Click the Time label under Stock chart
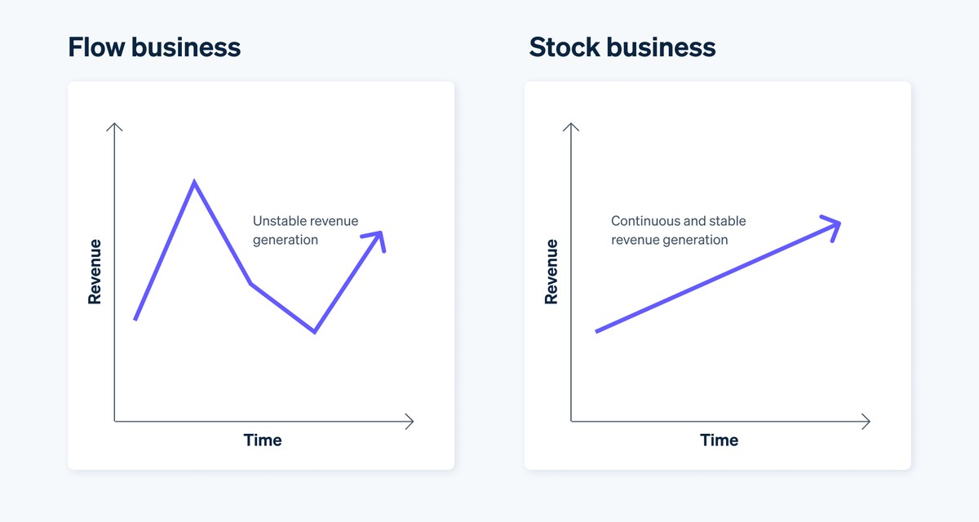 coord(719,440)
